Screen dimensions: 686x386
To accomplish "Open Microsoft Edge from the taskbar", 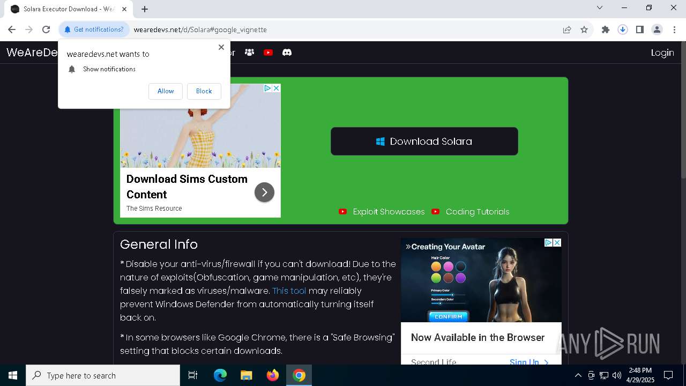I will [220, 375].
